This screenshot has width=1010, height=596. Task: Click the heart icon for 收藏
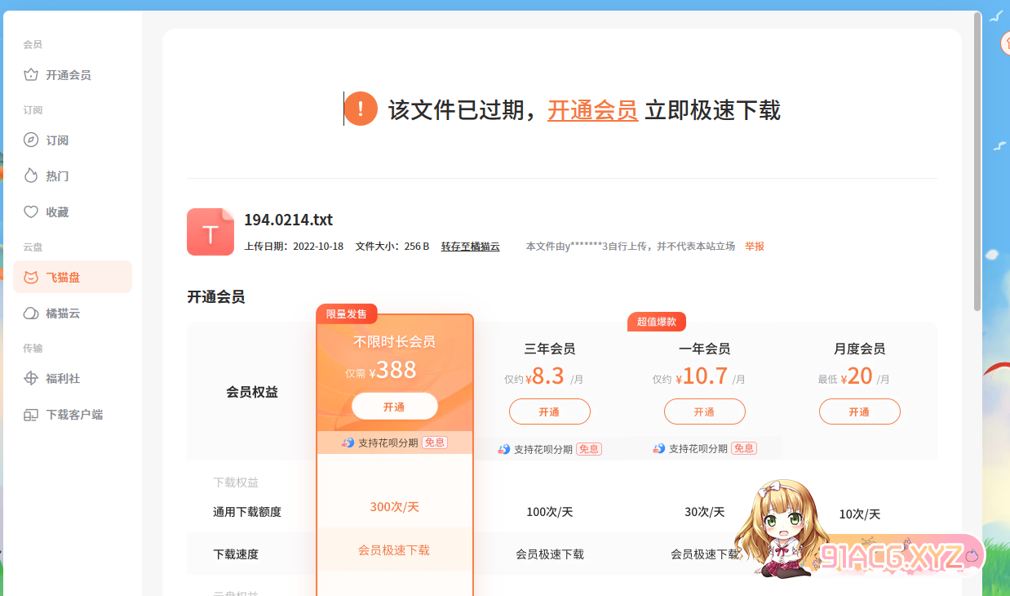pyautogui.click(x=31, y=212)
